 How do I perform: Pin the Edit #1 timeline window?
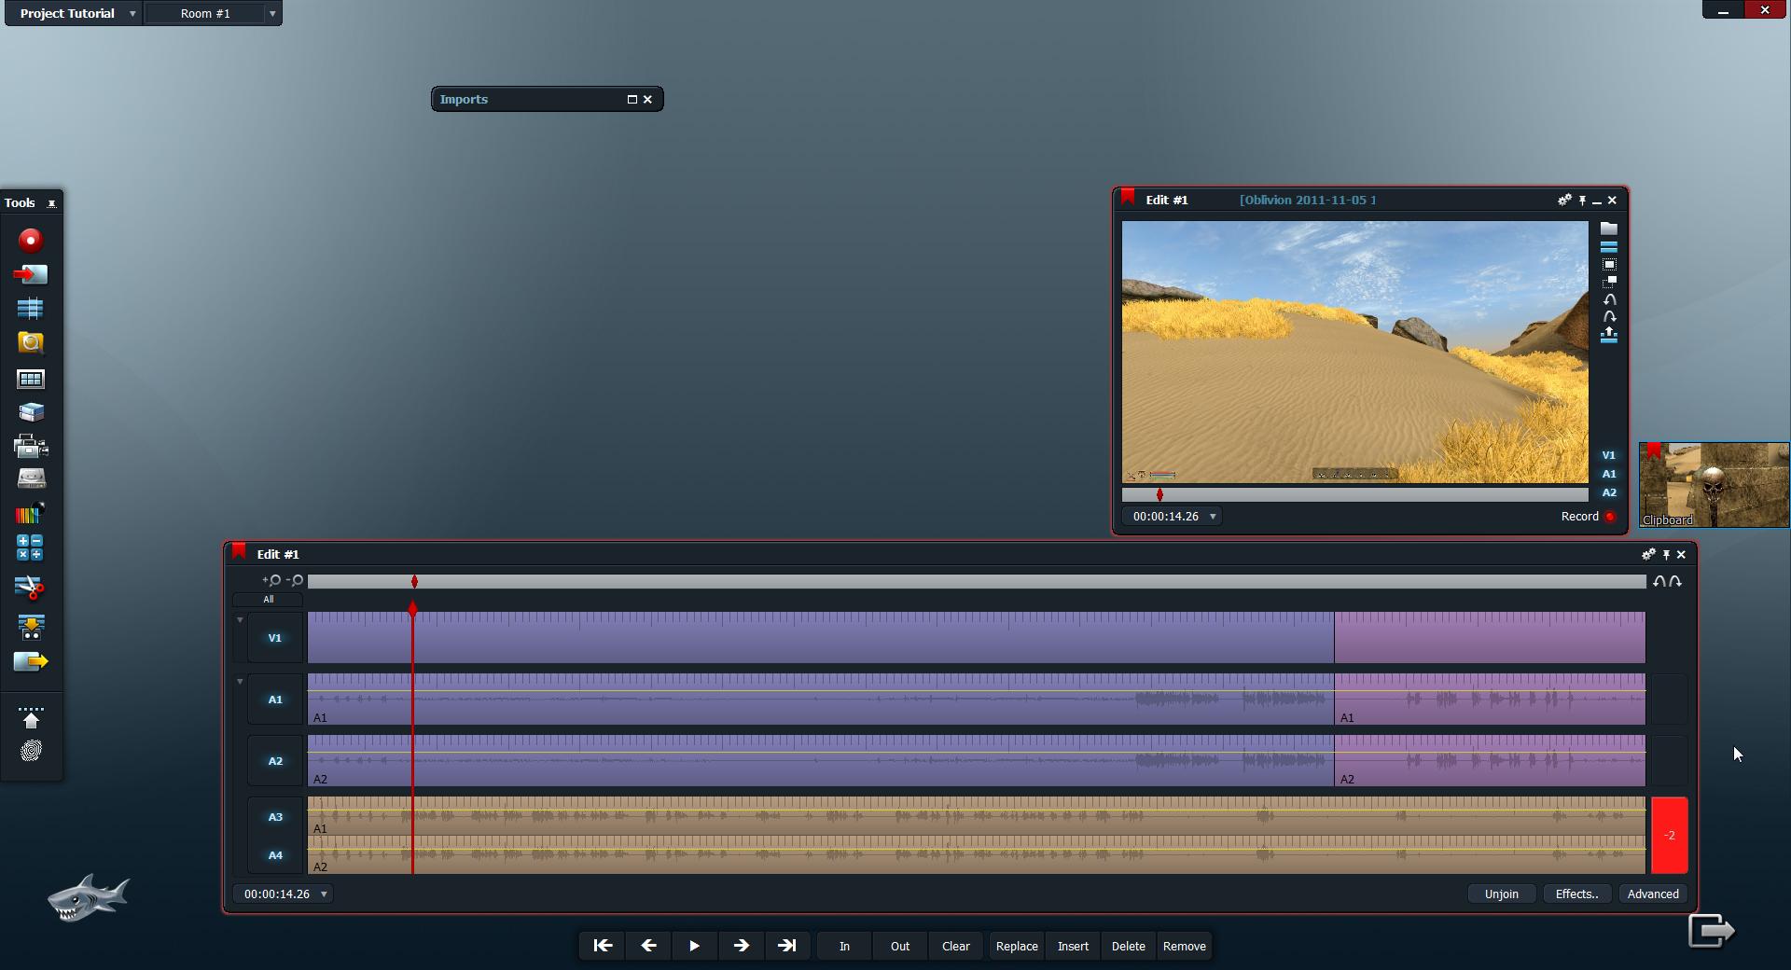tap(1666, 555)
